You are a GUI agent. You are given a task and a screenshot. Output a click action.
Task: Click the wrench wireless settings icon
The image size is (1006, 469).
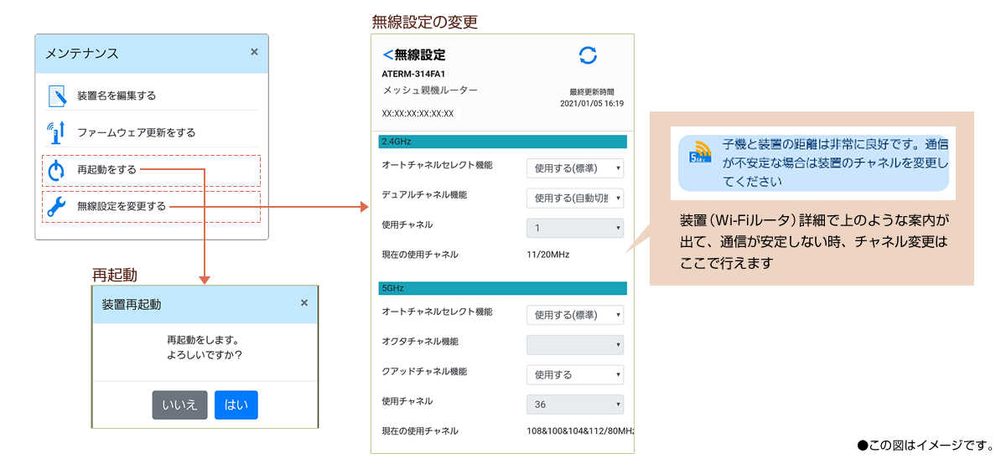click(x=56, y=207)
